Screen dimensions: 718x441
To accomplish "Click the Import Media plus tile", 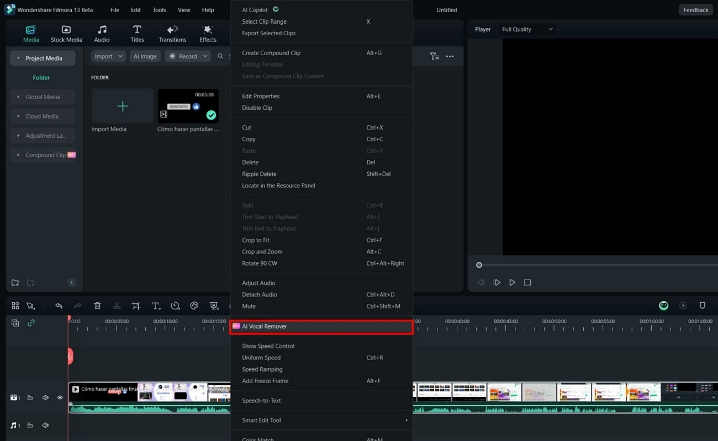I will (123, 106).
